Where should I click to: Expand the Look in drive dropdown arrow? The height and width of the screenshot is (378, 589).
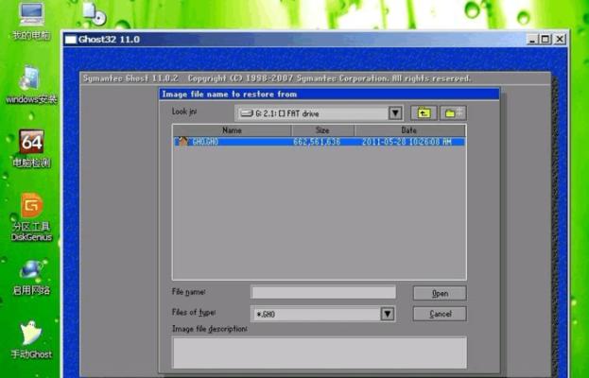click(x=395, y=113)
